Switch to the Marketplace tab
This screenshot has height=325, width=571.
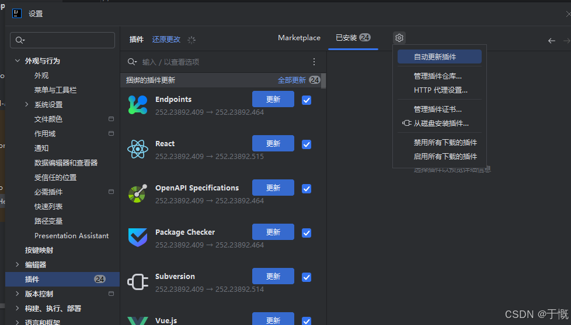tap(299, 38)
